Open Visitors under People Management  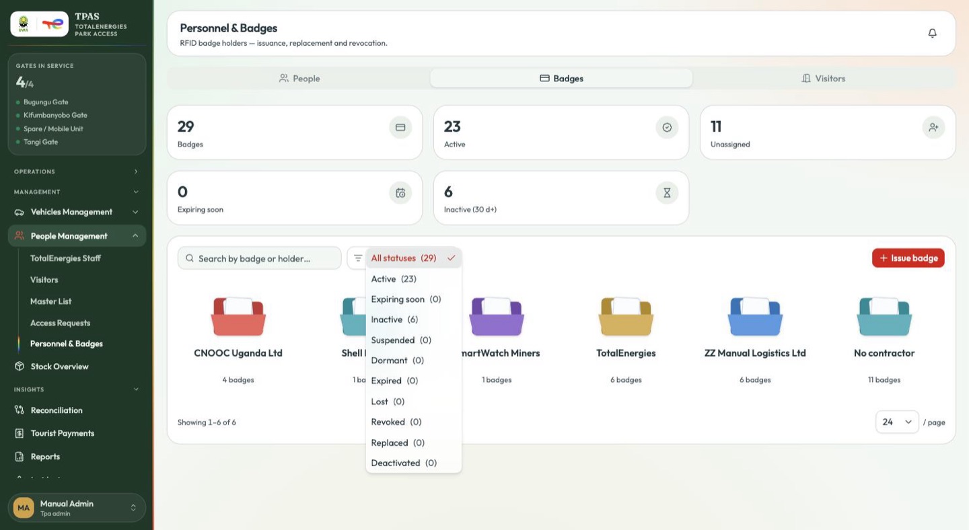(x=44, y=280)
